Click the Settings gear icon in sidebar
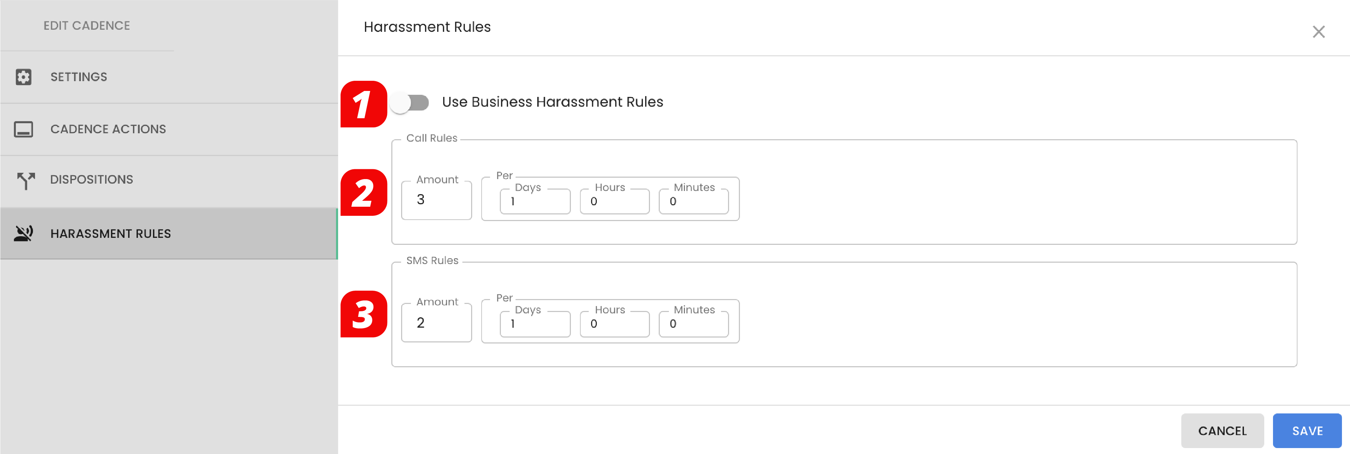The width and height of the screenshot is (1350, 454). [23, 77]
